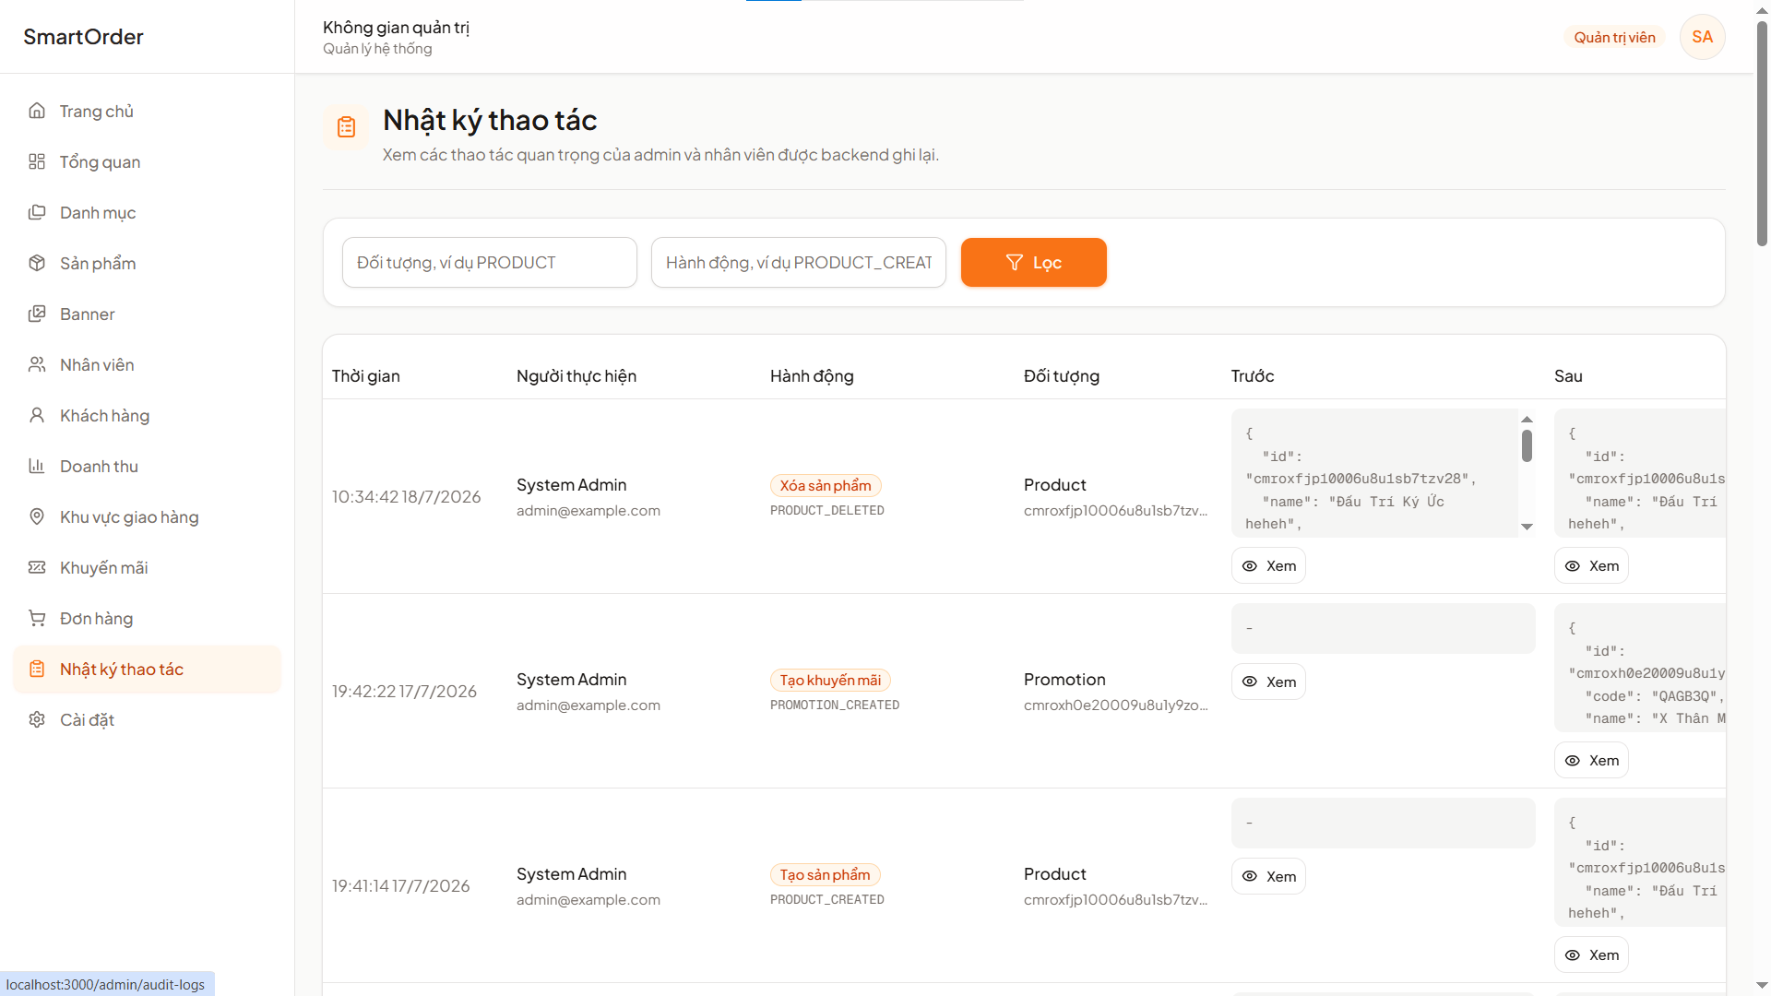Open the SA user avatar

pyautogui.click(x=1702, y=37)
